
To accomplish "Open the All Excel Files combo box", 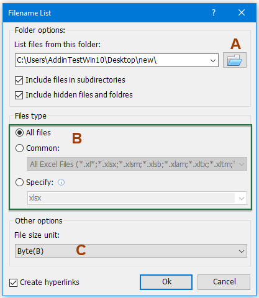I will (x=137, y=164).
